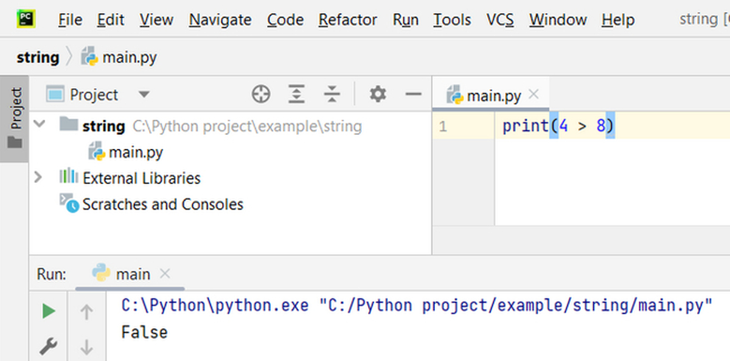Open the Refactor menu
730x361 pixels.
(x=347, y=20)
